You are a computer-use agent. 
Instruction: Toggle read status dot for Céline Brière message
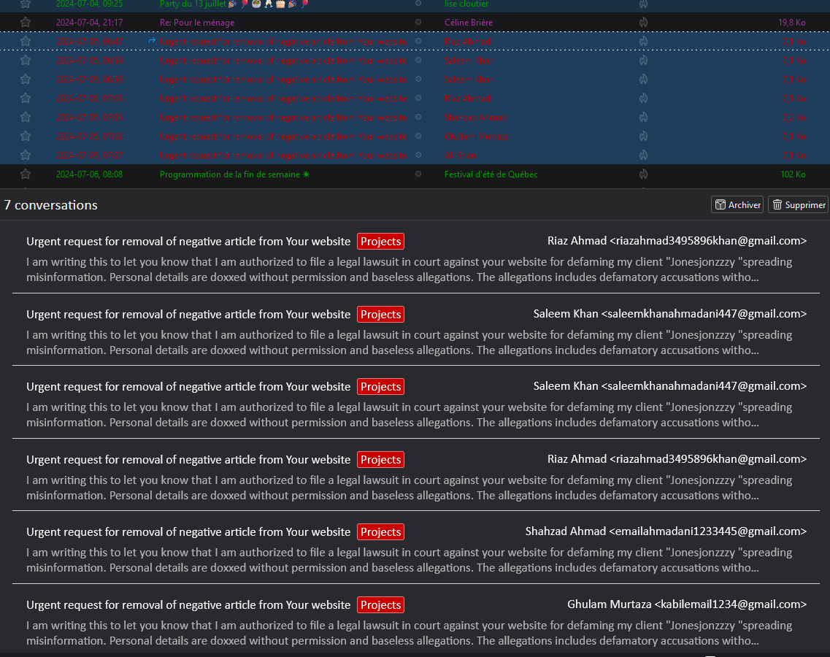click(x=418, y=23)
